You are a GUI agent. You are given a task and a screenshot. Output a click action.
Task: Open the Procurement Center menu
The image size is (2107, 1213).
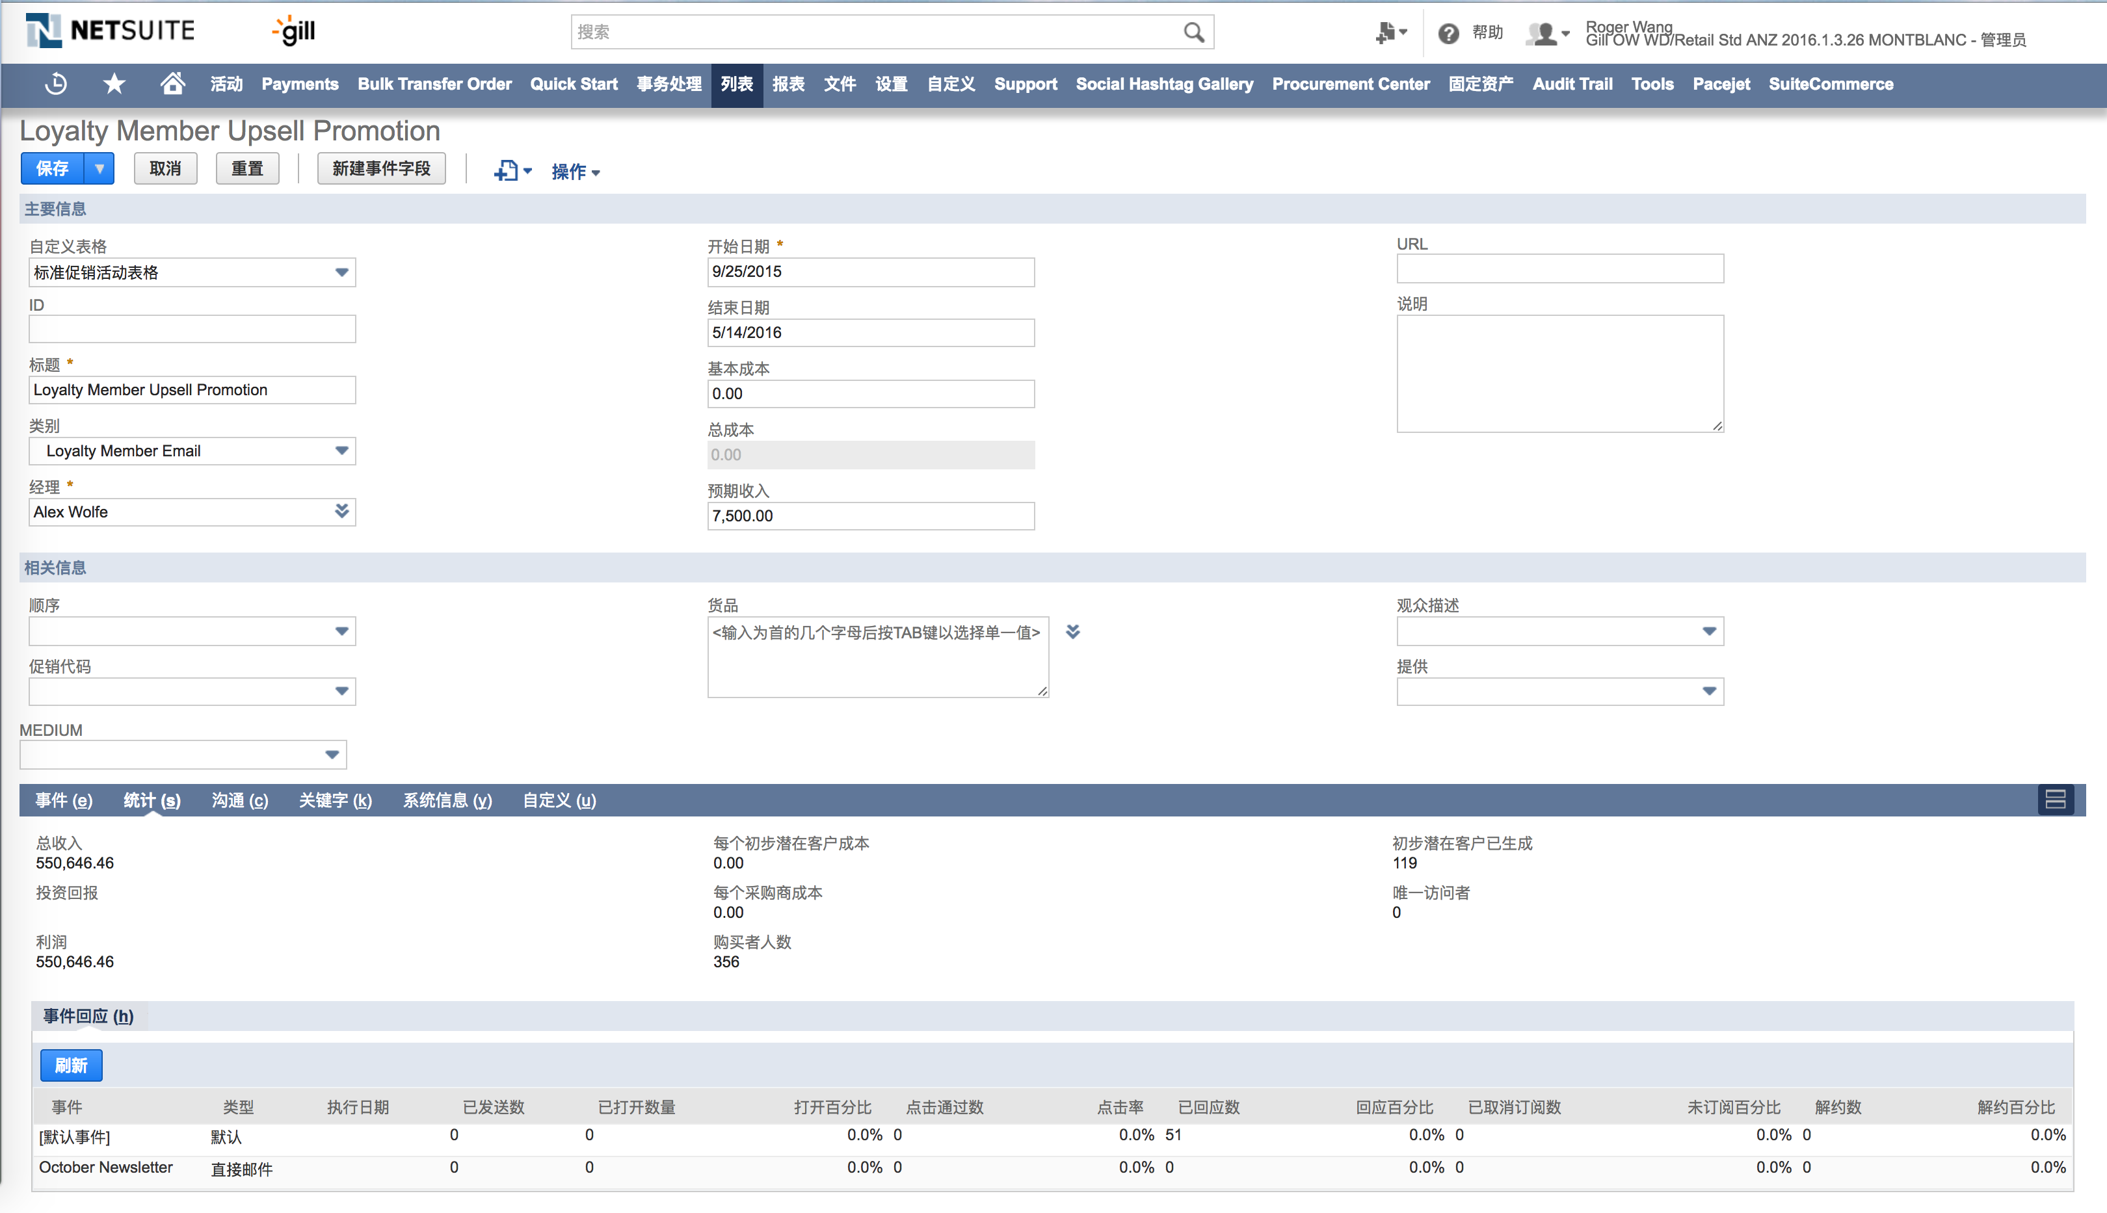coord(1350,84)
